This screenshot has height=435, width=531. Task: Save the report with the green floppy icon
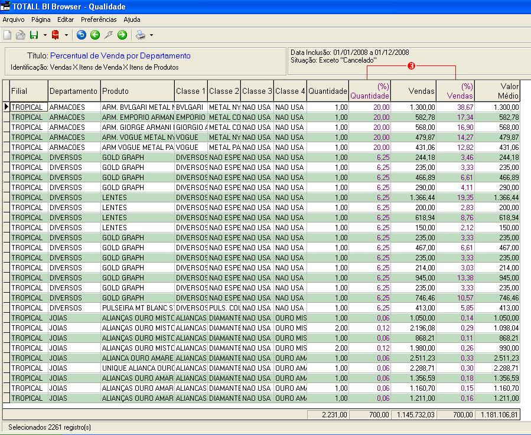[34, 35]
